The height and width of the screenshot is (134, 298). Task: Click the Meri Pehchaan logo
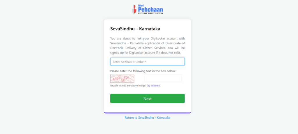148,9
